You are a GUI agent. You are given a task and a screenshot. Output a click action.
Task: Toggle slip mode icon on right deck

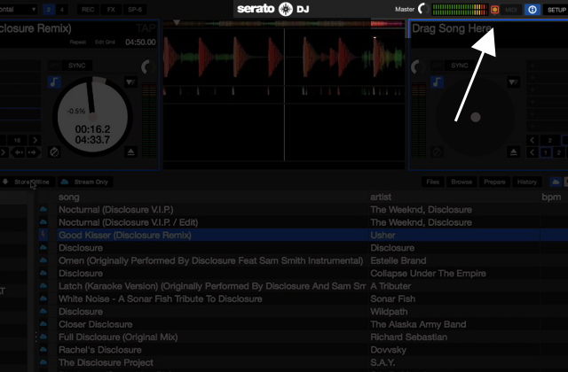[437, 152]
